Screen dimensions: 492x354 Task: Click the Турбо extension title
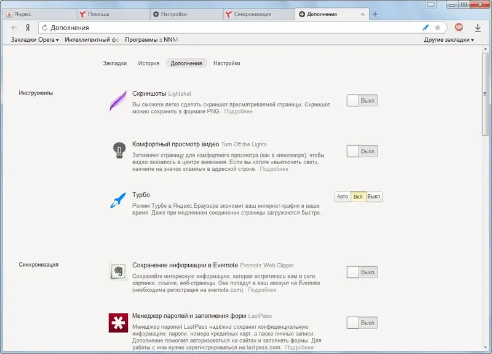141,195
